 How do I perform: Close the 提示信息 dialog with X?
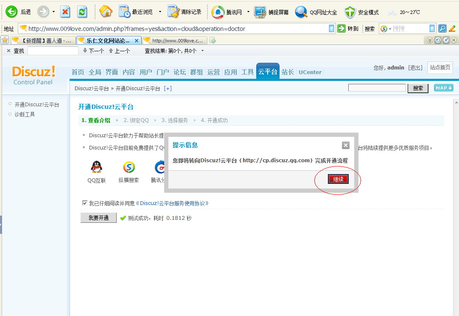click(346, 145)
